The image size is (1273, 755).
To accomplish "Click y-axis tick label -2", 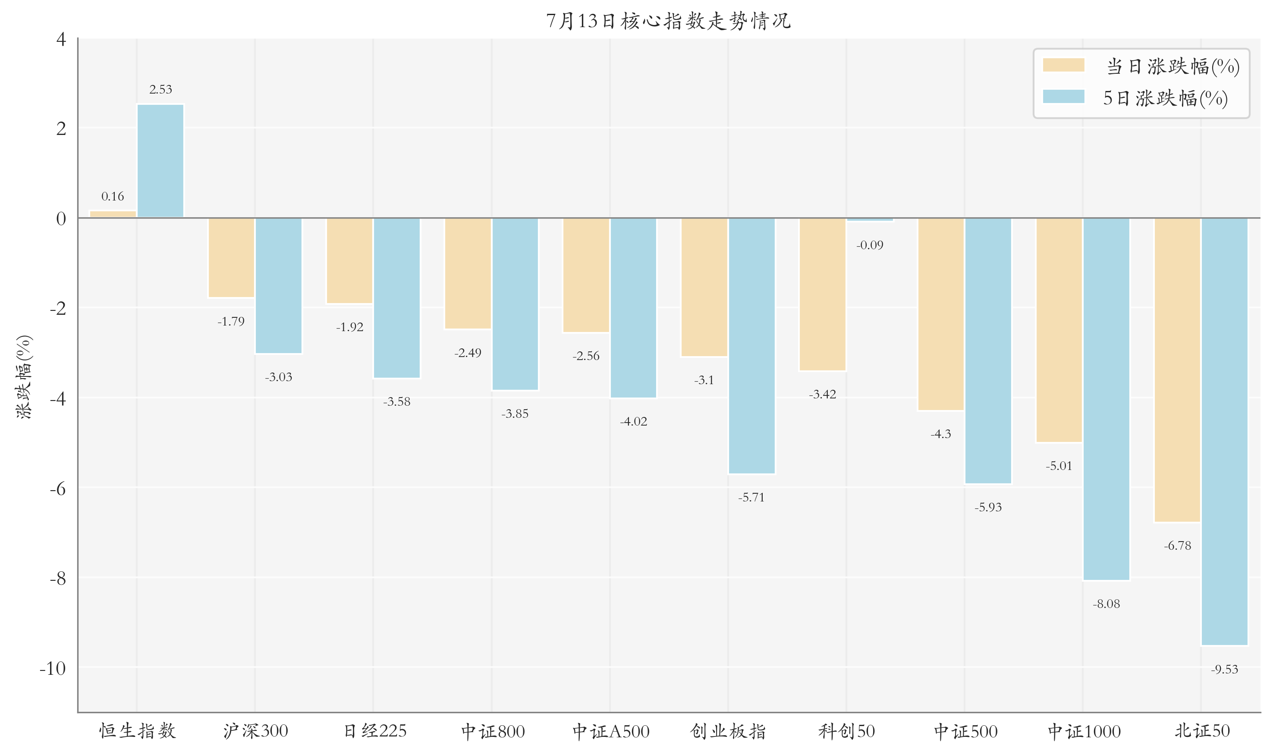I will coord(58,308).
